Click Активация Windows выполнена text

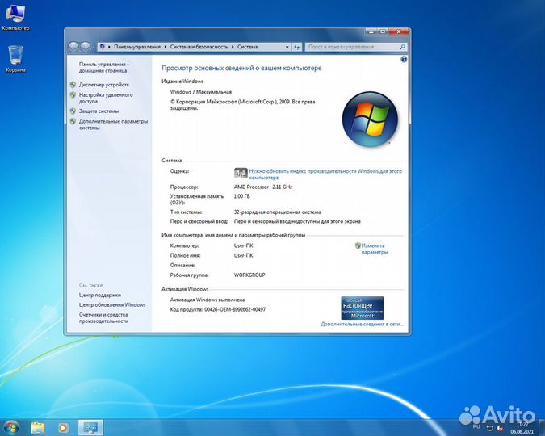(x=208, y=300)
